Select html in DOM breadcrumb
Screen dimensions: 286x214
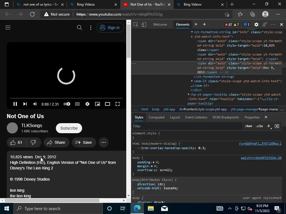pos(145,109)
